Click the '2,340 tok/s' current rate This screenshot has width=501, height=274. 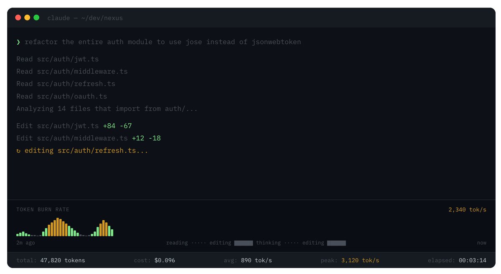click(467, 210)
